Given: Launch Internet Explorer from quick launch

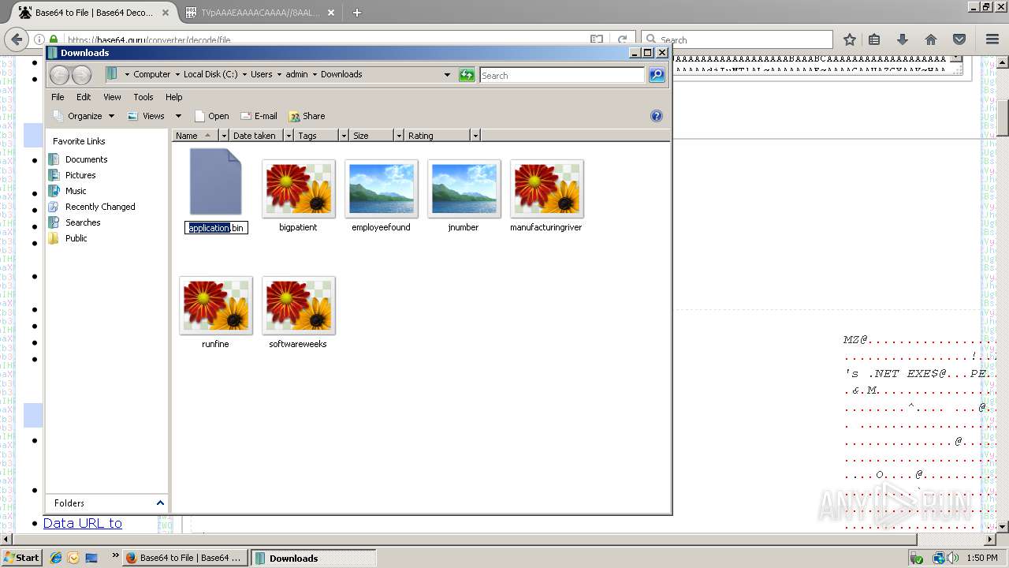Looking at the screenshot, I should pyautogui.click(x=56, y=558).
